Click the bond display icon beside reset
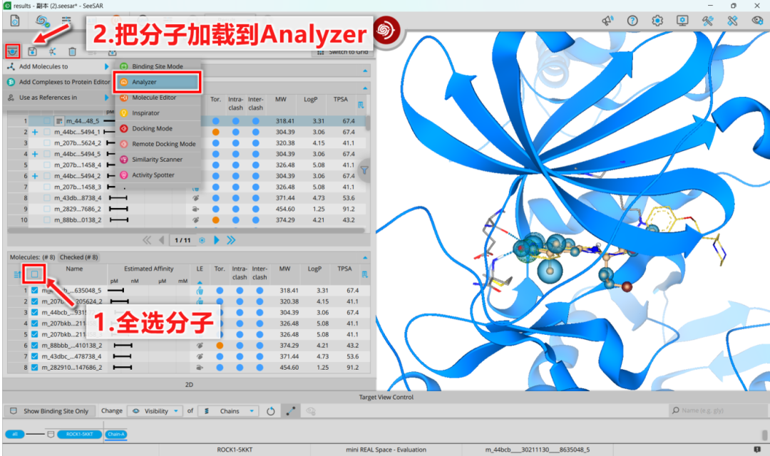This screenshot has width=770, height=456. coord(291,411)
